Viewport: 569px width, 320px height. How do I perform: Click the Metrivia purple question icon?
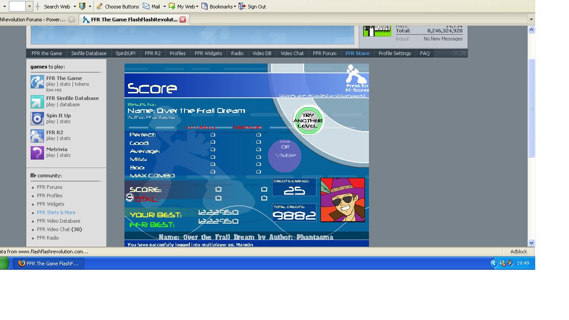(37, 152)
